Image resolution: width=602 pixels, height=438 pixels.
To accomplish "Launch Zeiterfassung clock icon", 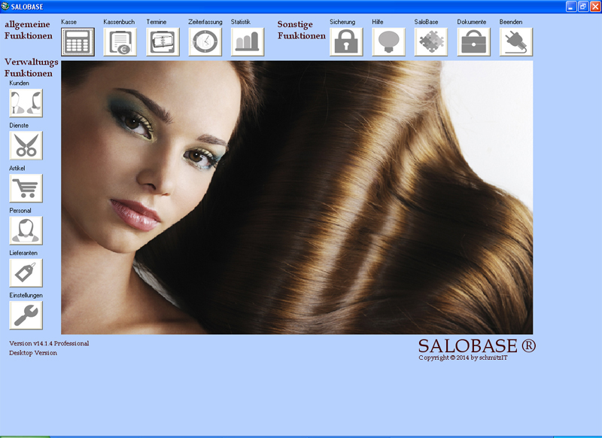I will click(205, 42).
